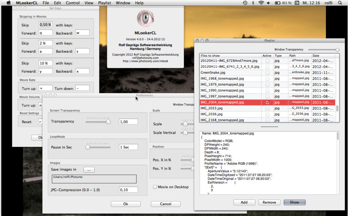Click Remove button in Playlist
This screenshot has height=216, width=348.
269,202
